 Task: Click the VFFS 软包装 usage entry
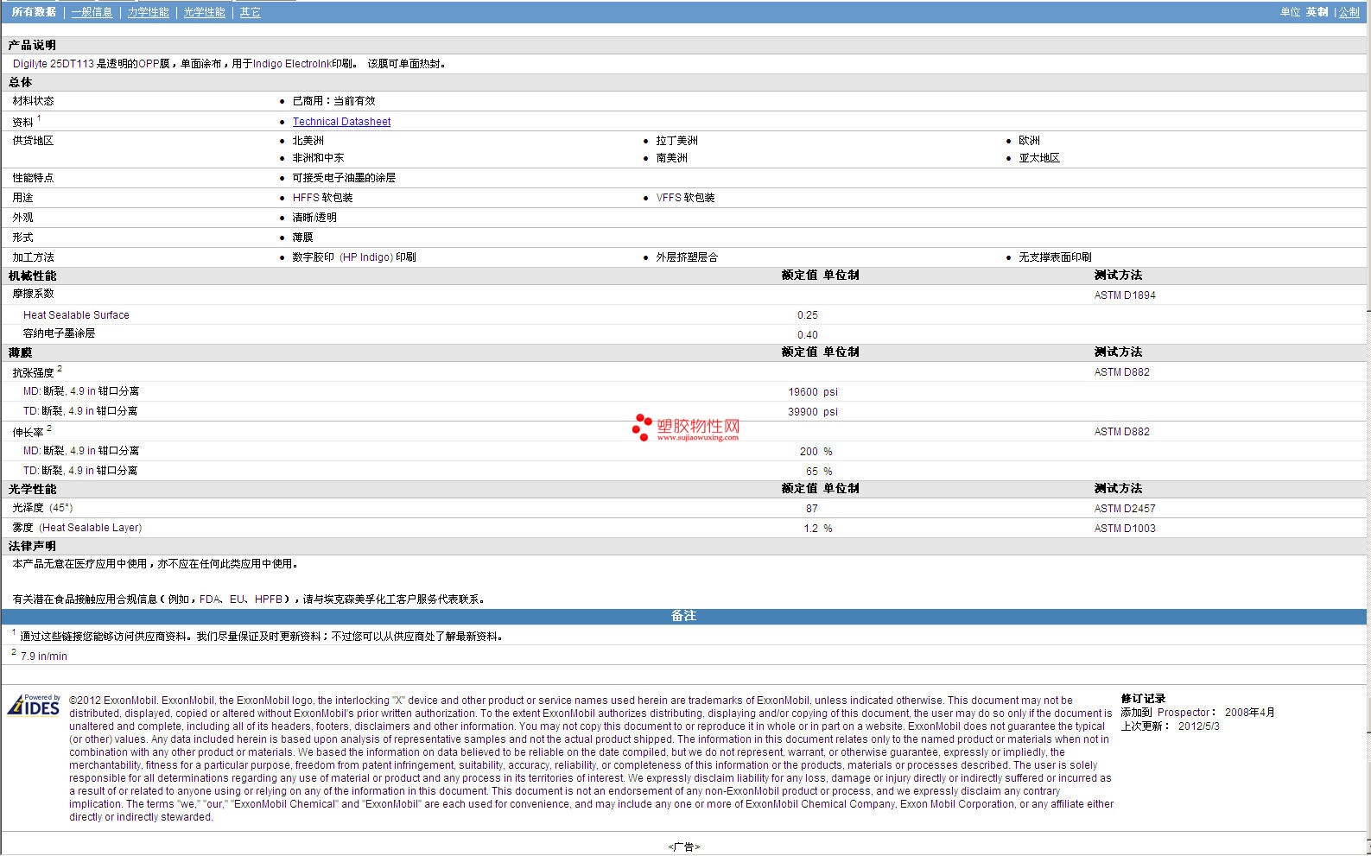(685, 198)
